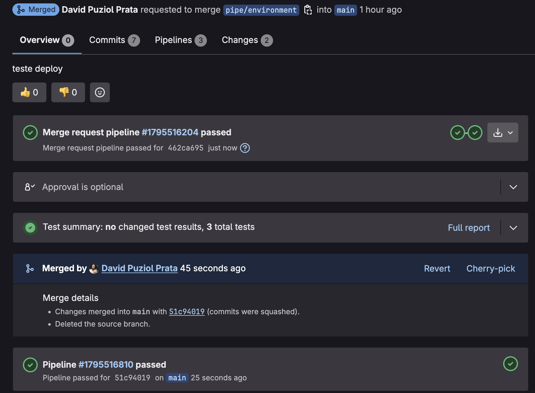Click the Revert button
This screenshot has height=393, width=535.
click(x=437, y=268)
